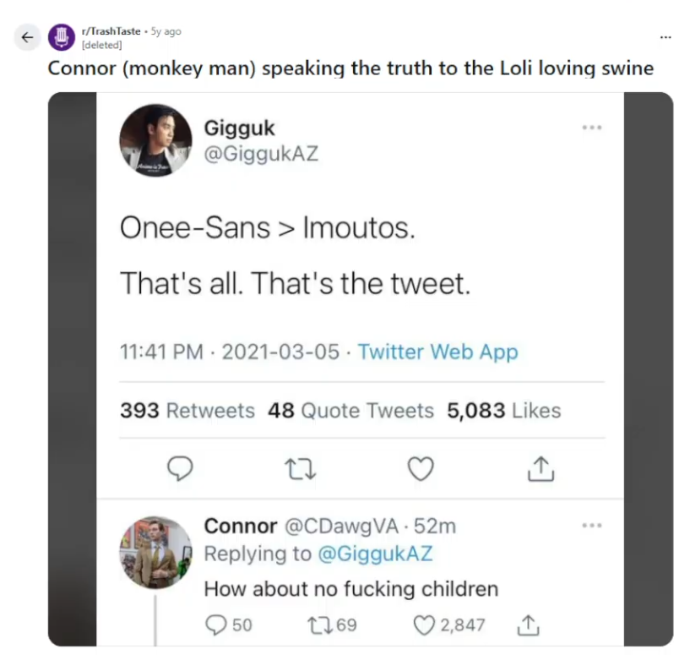Open the r/TrashTaste subreddit link
The image size is (690, 655).
click(x=111, y=31)
